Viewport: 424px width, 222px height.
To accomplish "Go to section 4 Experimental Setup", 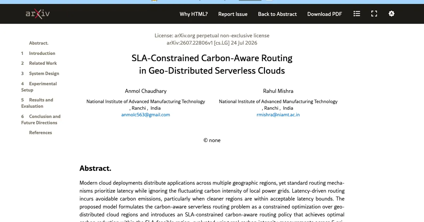I will [x=39, y=87].
